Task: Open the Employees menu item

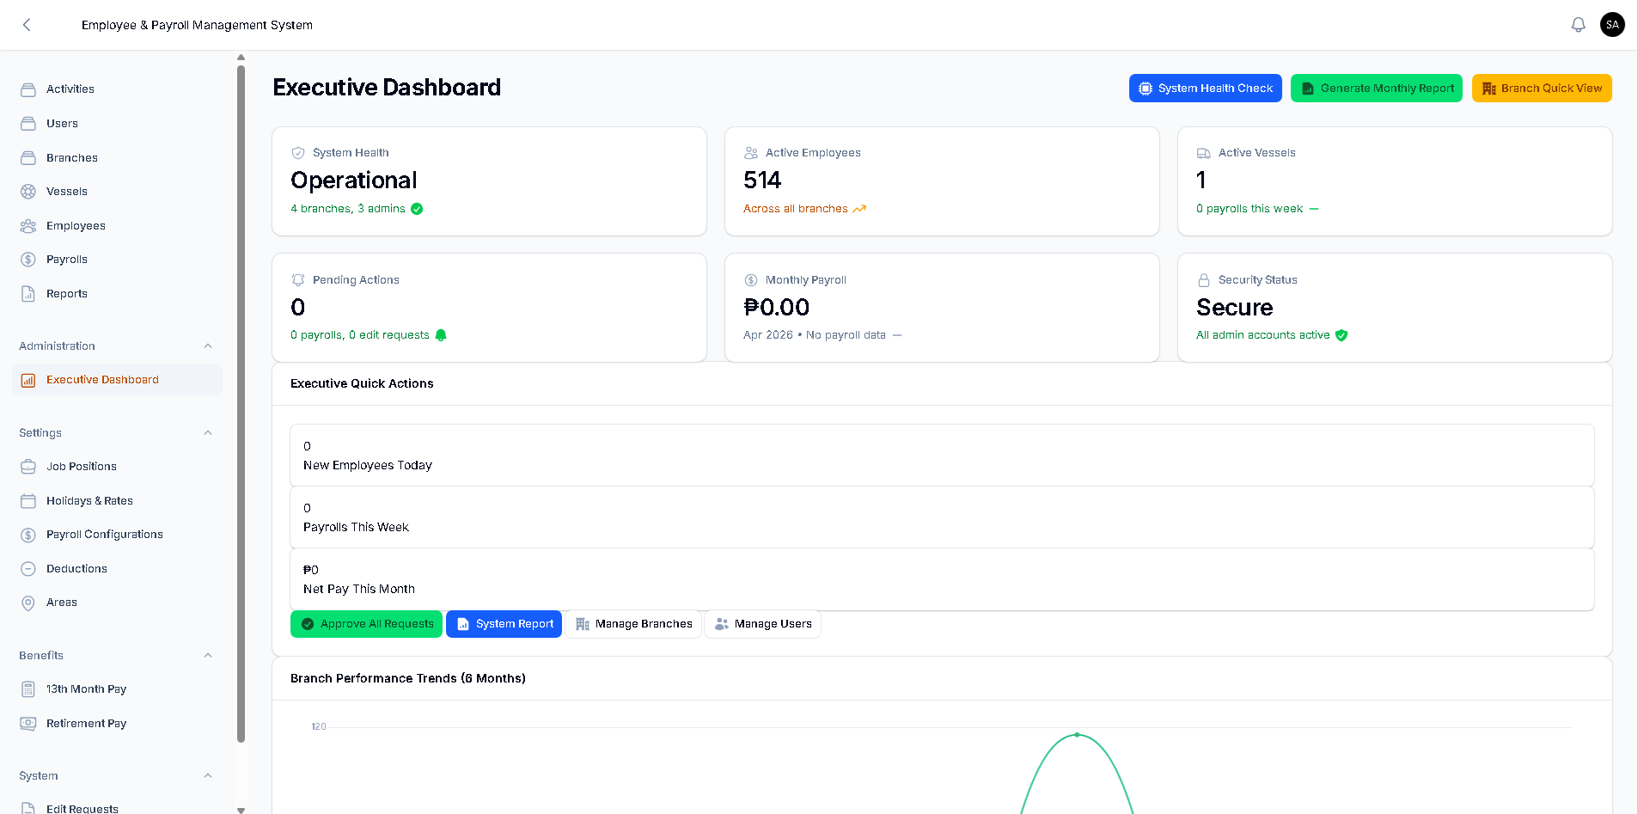Action: pos(117,226)
